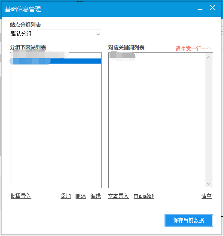Select the first blurred row in the website list
223x236 pixels.
point(56,55)
